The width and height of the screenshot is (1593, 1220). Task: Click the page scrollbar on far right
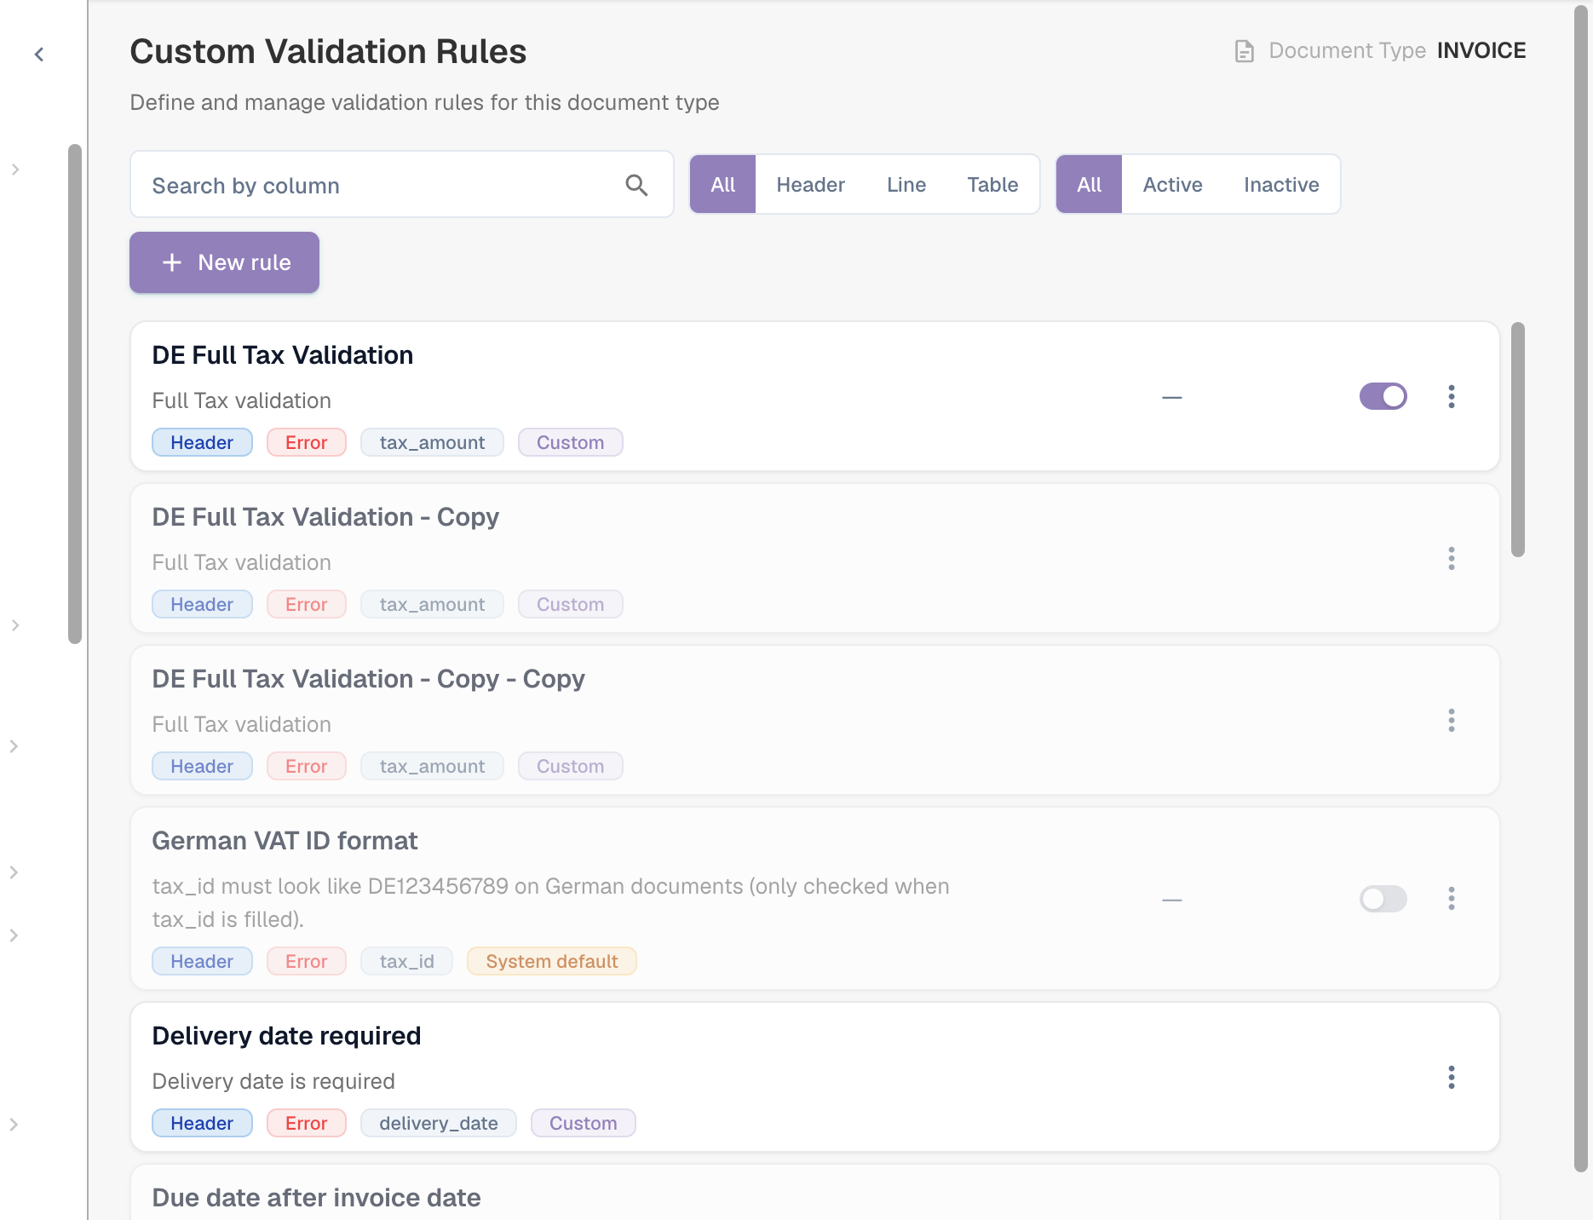[x=1580, y=588]
